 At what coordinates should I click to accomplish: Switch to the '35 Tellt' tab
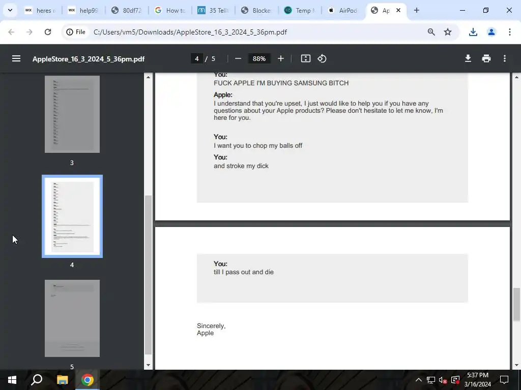[x=213, y=10]
